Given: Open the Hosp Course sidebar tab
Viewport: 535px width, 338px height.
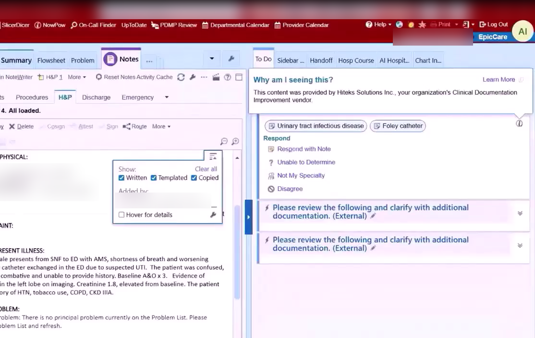Looking at the screenshot, I should coord(356,60).
